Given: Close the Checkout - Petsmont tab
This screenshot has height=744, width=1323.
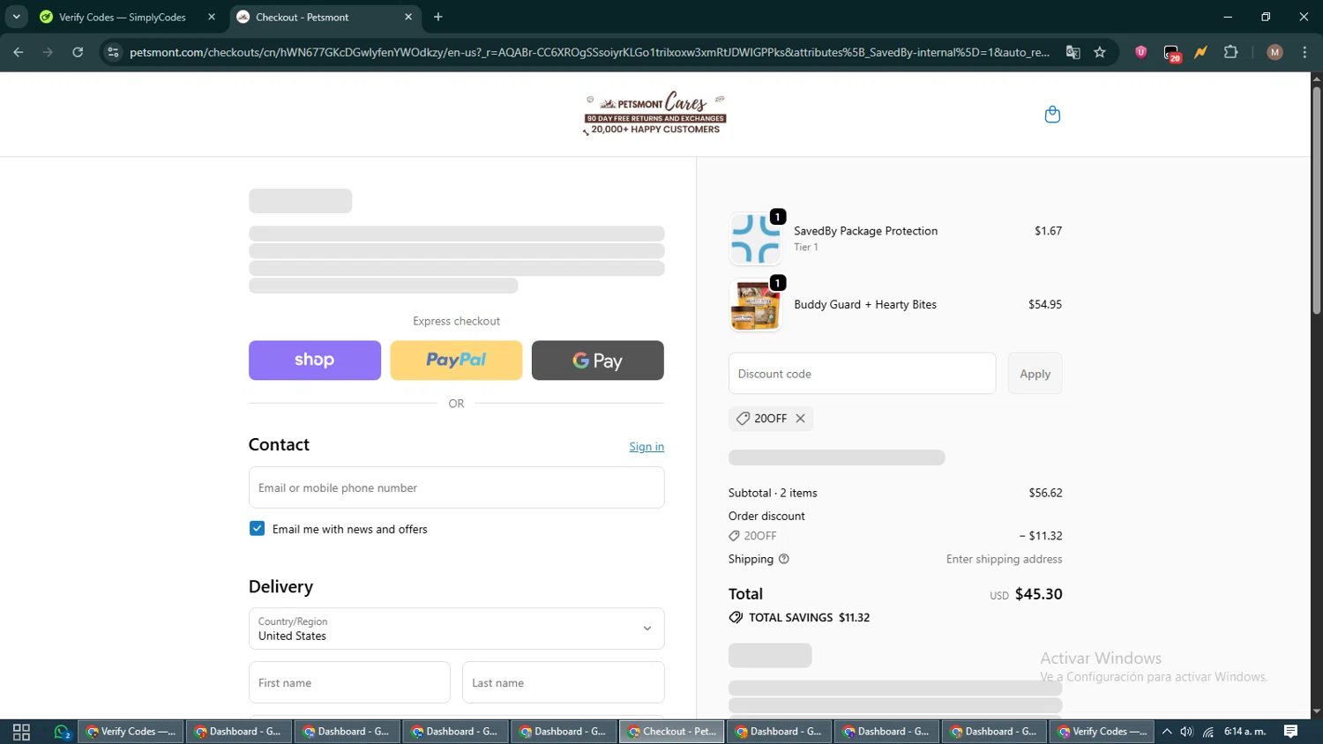Looking at the screenshot, I should click(x=408, y=17).
